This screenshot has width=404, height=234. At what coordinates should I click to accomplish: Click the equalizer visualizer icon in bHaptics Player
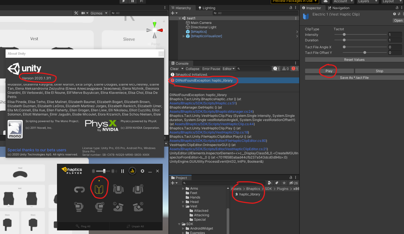132,171
